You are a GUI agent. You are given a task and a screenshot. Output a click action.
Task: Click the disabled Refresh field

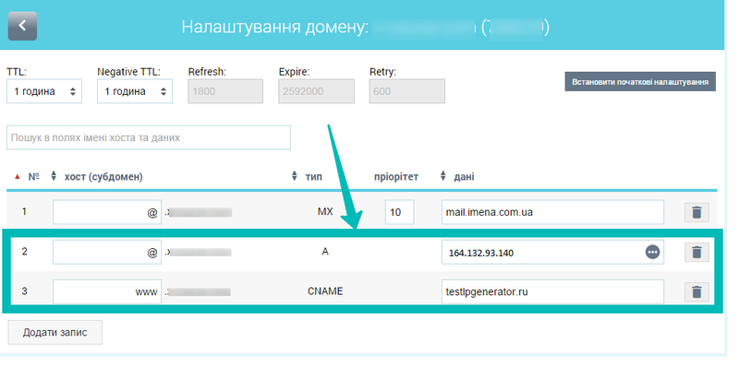(225, 91)
